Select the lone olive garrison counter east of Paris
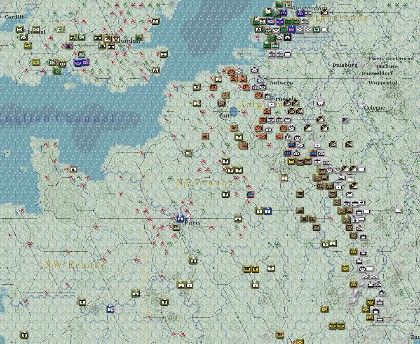 [x=238, y=219]
